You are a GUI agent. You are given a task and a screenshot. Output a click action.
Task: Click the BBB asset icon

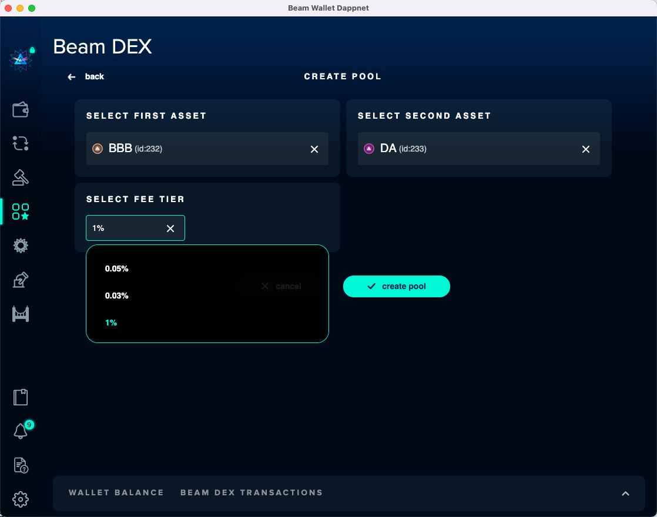tap(97, 149)
